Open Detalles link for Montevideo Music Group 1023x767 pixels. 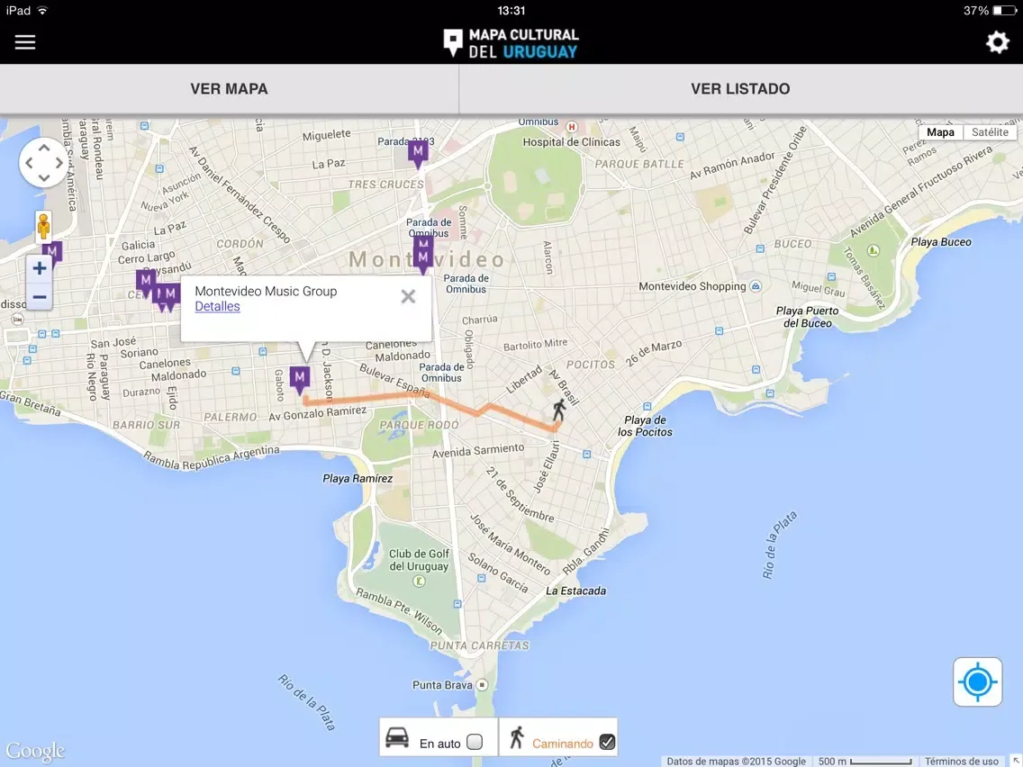point(217,307)
